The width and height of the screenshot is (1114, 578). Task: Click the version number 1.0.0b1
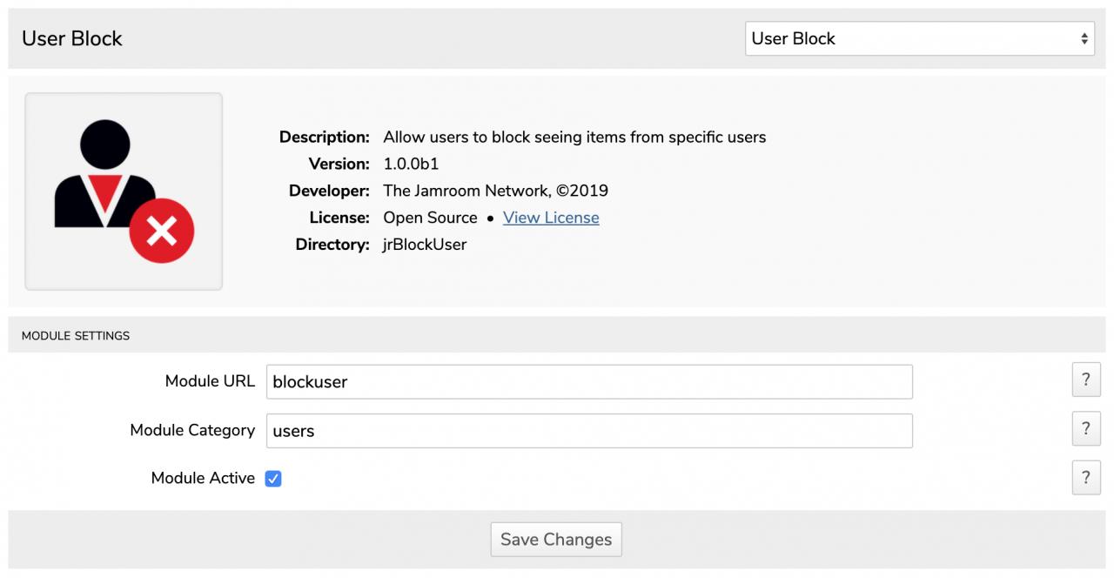click(411, 164)
